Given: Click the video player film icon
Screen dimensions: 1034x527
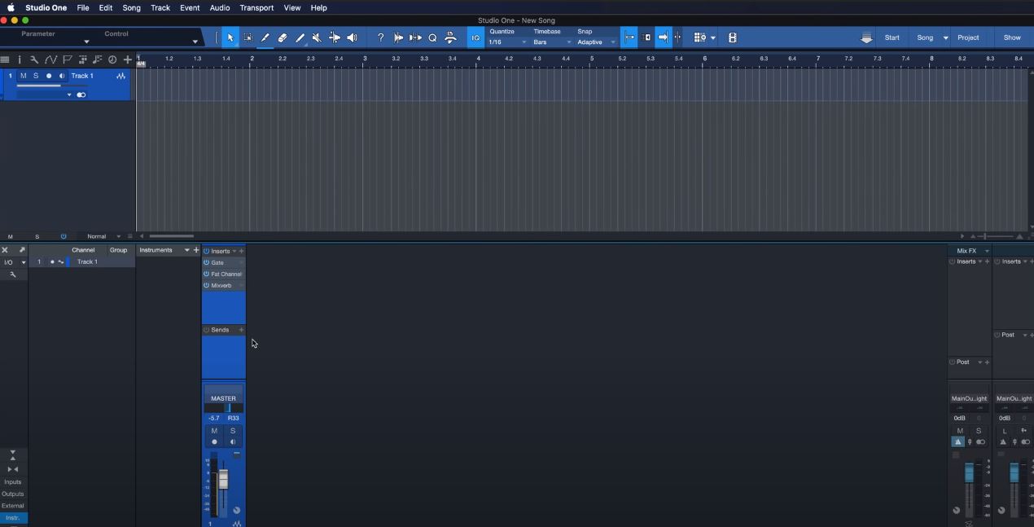Looking at the screenshot, I should [x=732, y=37].
